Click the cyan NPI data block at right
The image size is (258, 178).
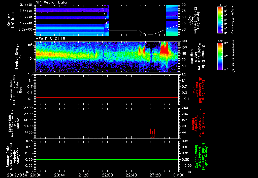coord(172,20)
